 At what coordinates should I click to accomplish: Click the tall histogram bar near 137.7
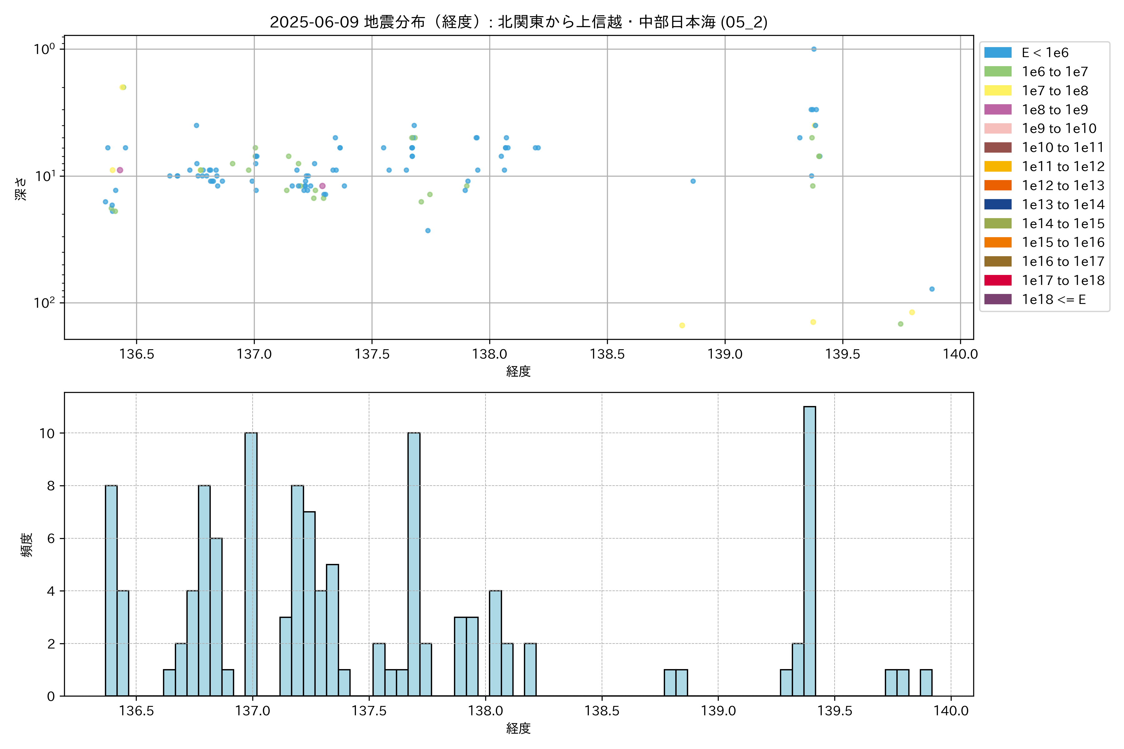click(x=414, y=564)
